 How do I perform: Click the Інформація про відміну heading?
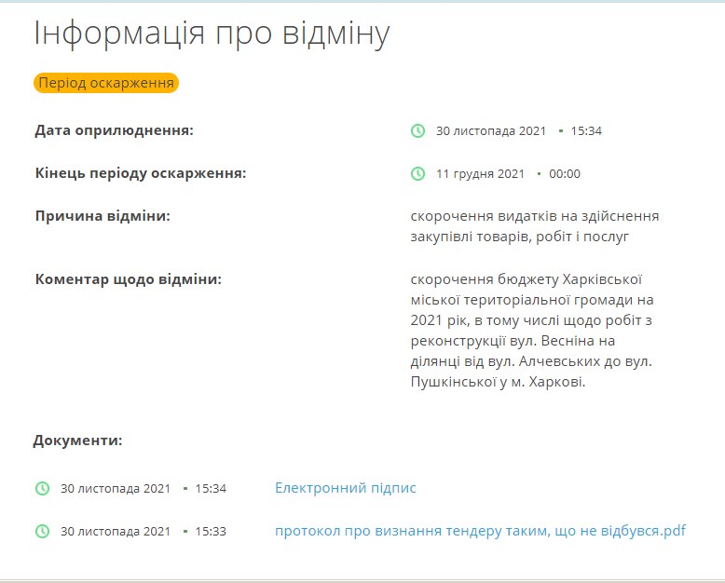click(x=212, y=34)
